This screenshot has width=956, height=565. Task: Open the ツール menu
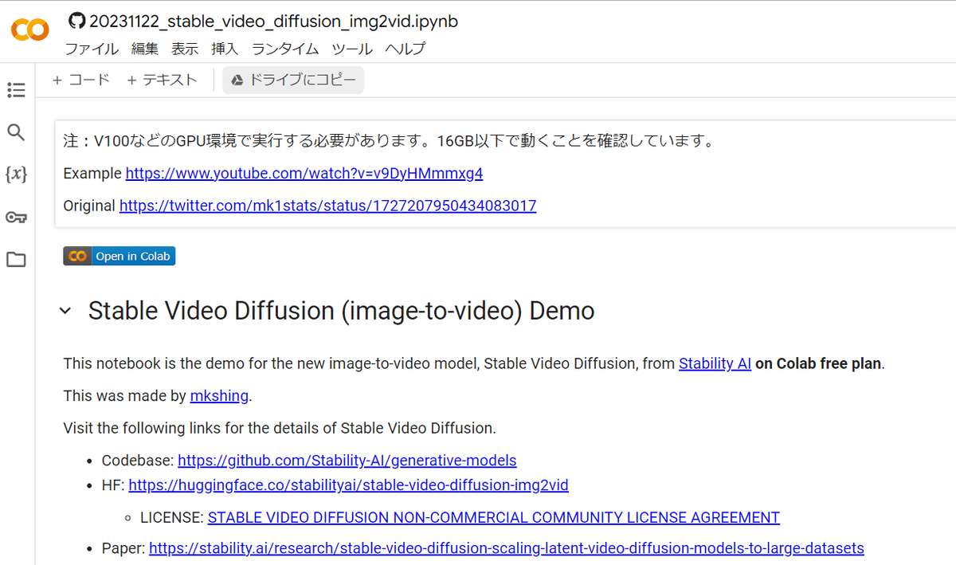[x=352, y=49]
